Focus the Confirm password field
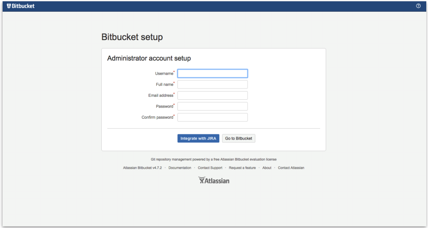Screen dimensions: 428x228 pyautogui.click(x=212, y=117)
